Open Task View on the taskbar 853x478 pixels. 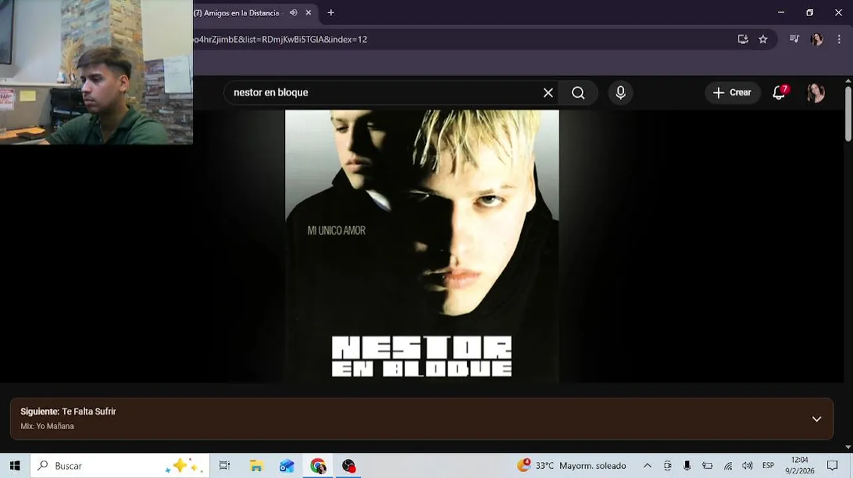225,465
